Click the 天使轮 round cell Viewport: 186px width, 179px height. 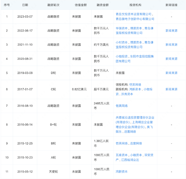(53, 172)
